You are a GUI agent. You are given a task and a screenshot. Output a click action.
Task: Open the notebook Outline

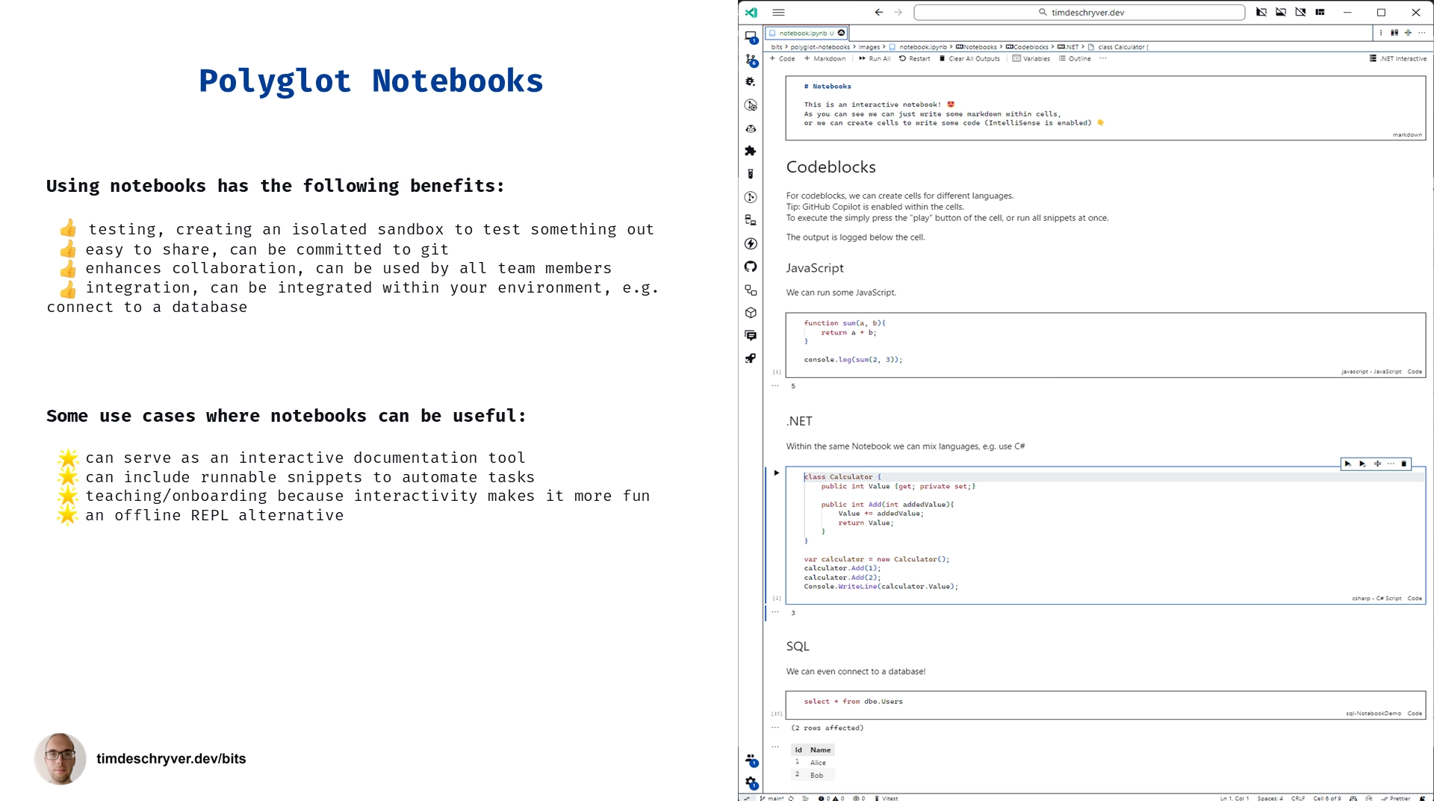tap(1074, 58)
